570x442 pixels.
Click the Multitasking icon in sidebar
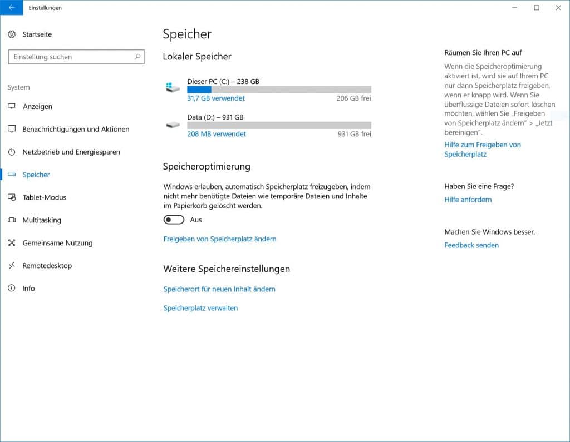tap(12, 220)
